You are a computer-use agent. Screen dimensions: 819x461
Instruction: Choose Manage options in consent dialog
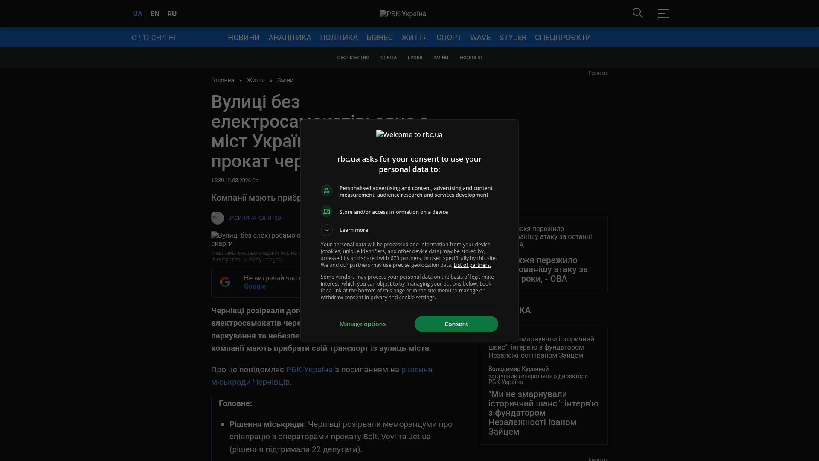click(x=363, y=324)
